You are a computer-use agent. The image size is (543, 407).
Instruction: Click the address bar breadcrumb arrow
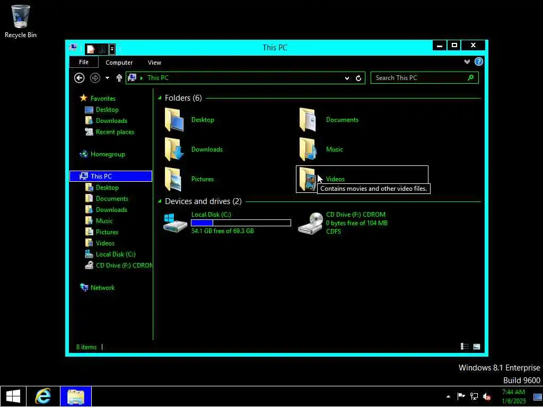[142, 78]
